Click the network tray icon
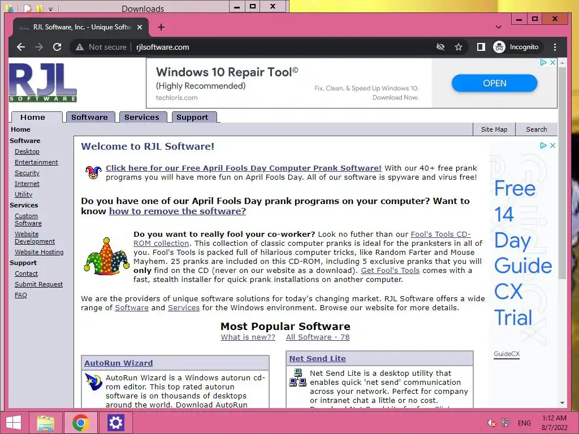The width and height of the screenshot is (579, 434). pyautogui.click(x=505, y=423)
